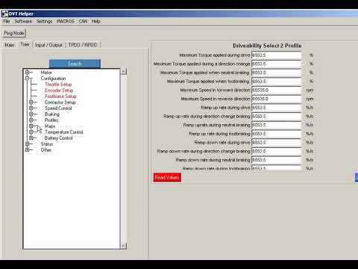Expand the Speed Control node

click(x=31, y=108)
